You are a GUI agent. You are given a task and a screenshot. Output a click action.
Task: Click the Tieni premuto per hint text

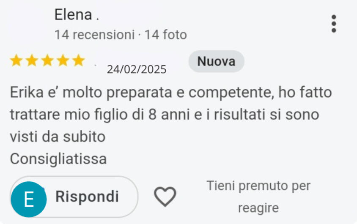pyautogui.click(x=258, y=186)
